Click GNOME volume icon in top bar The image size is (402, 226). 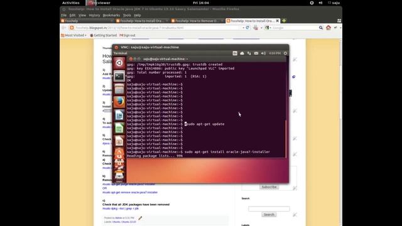point(320,3)
